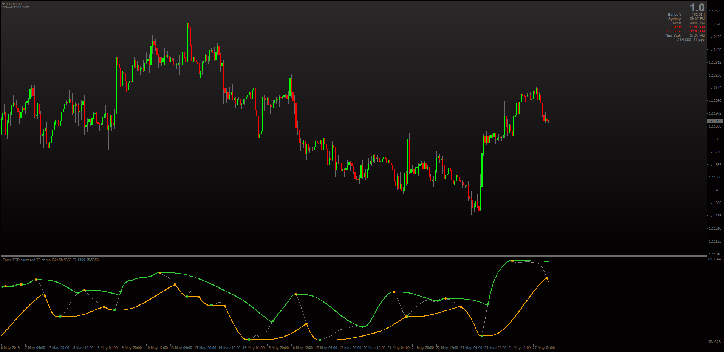Select the current price marker 1.11925
The width and height of the screenshot is (724, 352).
(x=715, y=121)
